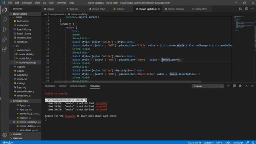Open notifications bell in status bar

(x=253, y=142)
